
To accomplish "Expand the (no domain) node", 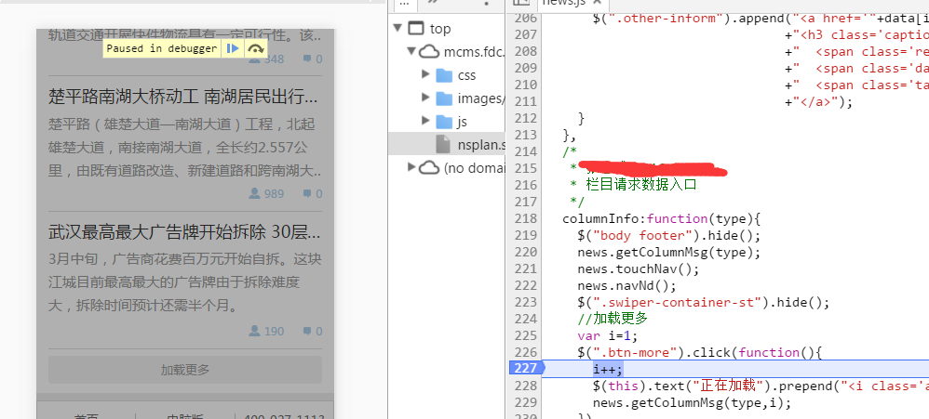I will tap(411, 167).
